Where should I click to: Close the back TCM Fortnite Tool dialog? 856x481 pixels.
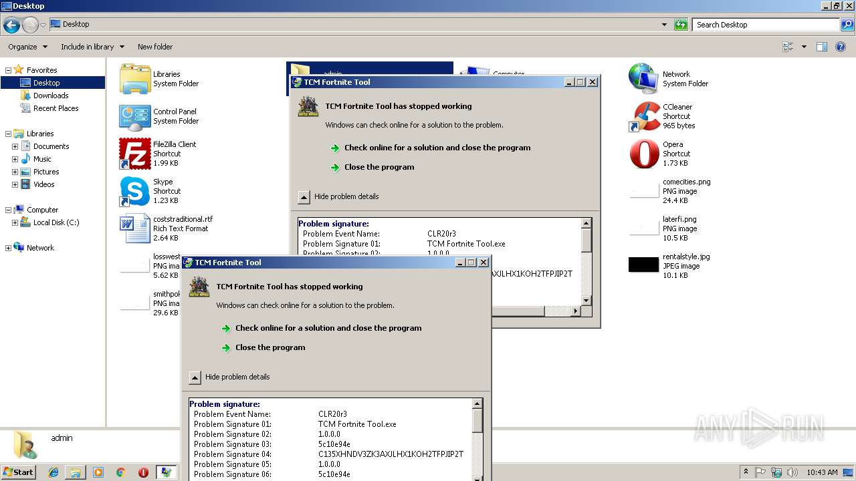coord(593,82)
